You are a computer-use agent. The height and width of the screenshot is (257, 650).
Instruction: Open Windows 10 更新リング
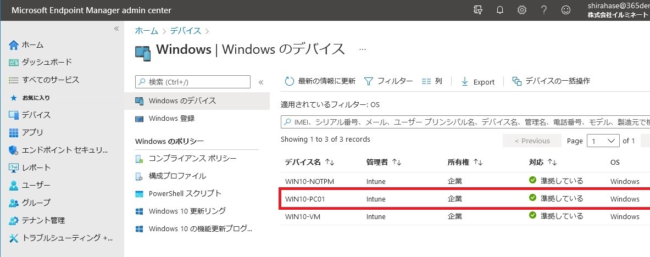click(187, 211)
